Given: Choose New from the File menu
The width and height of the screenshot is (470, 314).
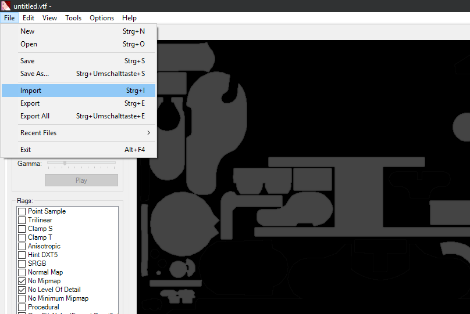Looking at the screenshot, I should coord(79,31).
